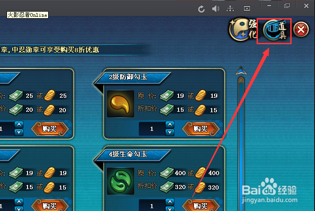Switch to the 强化 enhancement tab
This screenshot has height=211, width=315.
243,29
